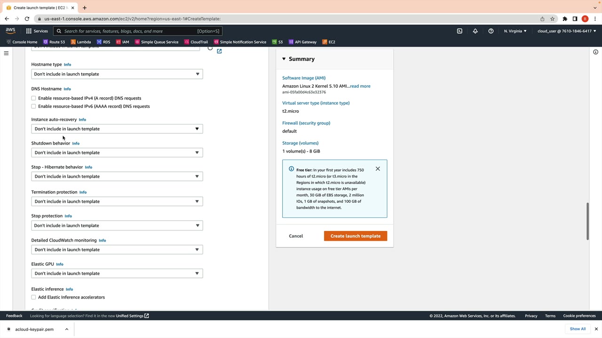Open API Gateway favorite shortcut
This screenshot has height=338, width=602.
302,42
